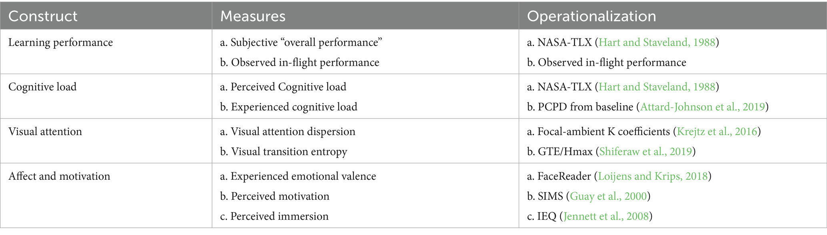Open the Hart and Staveland citation in Cognitive load row
This screenshot has width=827, height=235.
(657, 87)
